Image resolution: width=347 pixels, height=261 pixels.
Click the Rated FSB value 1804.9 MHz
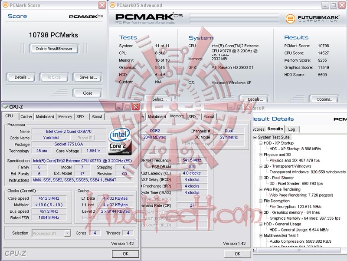coord(49,218)
